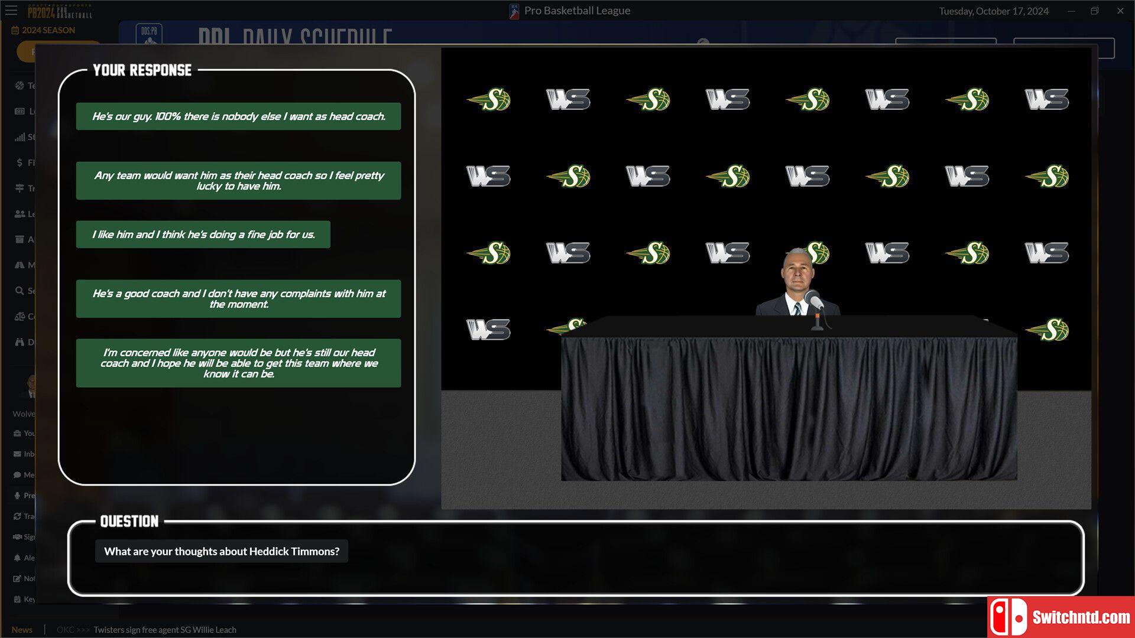Click the OKC team tag in ticker
The height and width of the screenshot is (638, 1135).
(65, 630)
